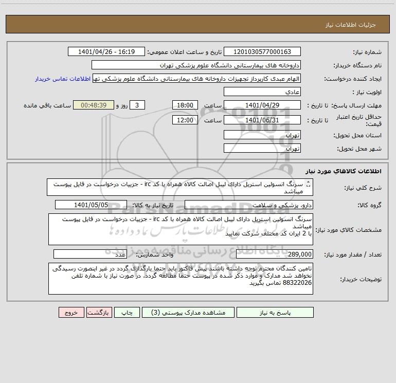Click the استان محل تحویل field

262,135
